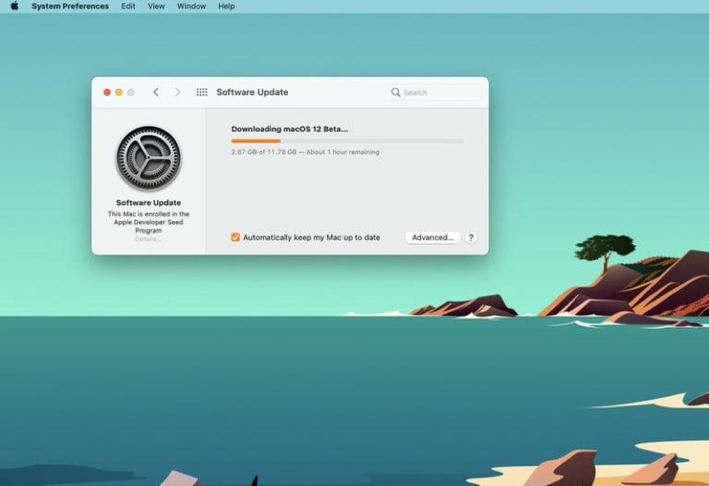Click the macOS 12 Beta download progress bar
This screenshot has height=486, width=709.
347,141
